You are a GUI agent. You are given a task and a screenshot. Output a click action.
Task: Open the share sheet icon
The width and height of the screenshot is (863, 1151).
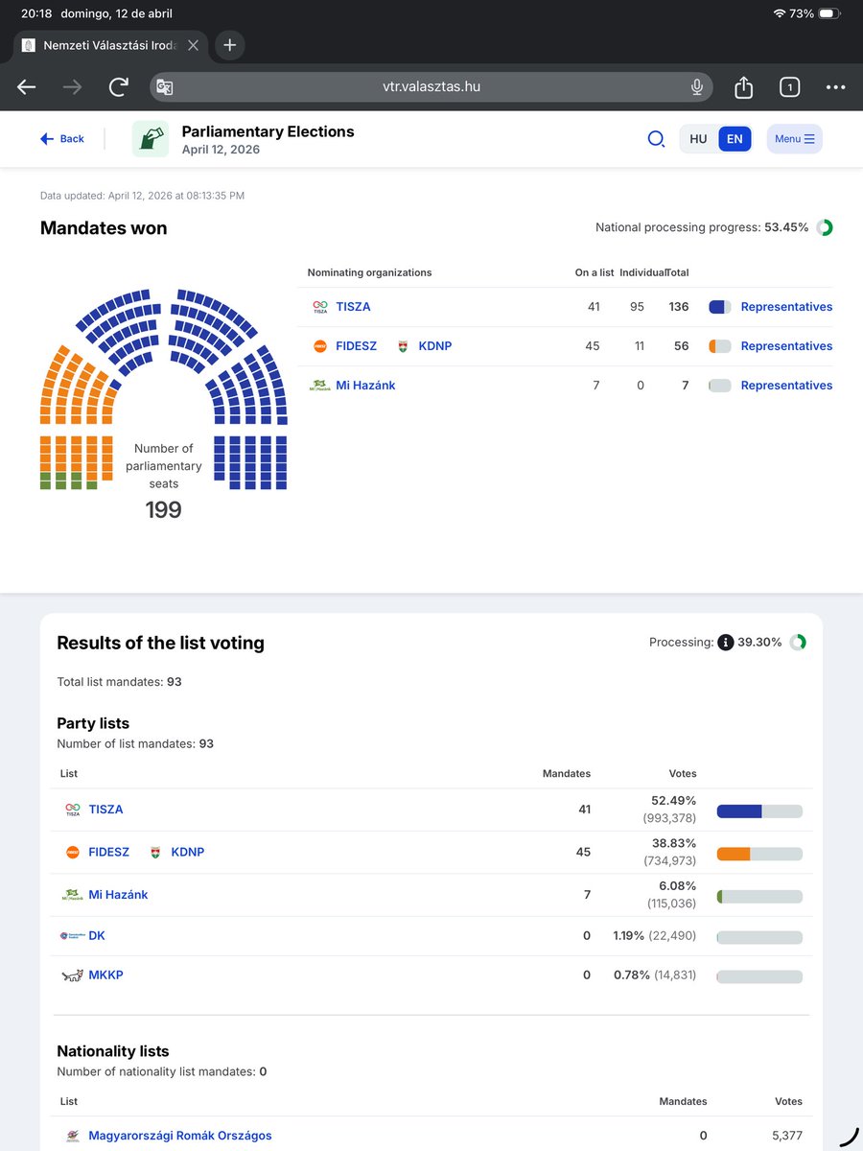tap(743, 87)
